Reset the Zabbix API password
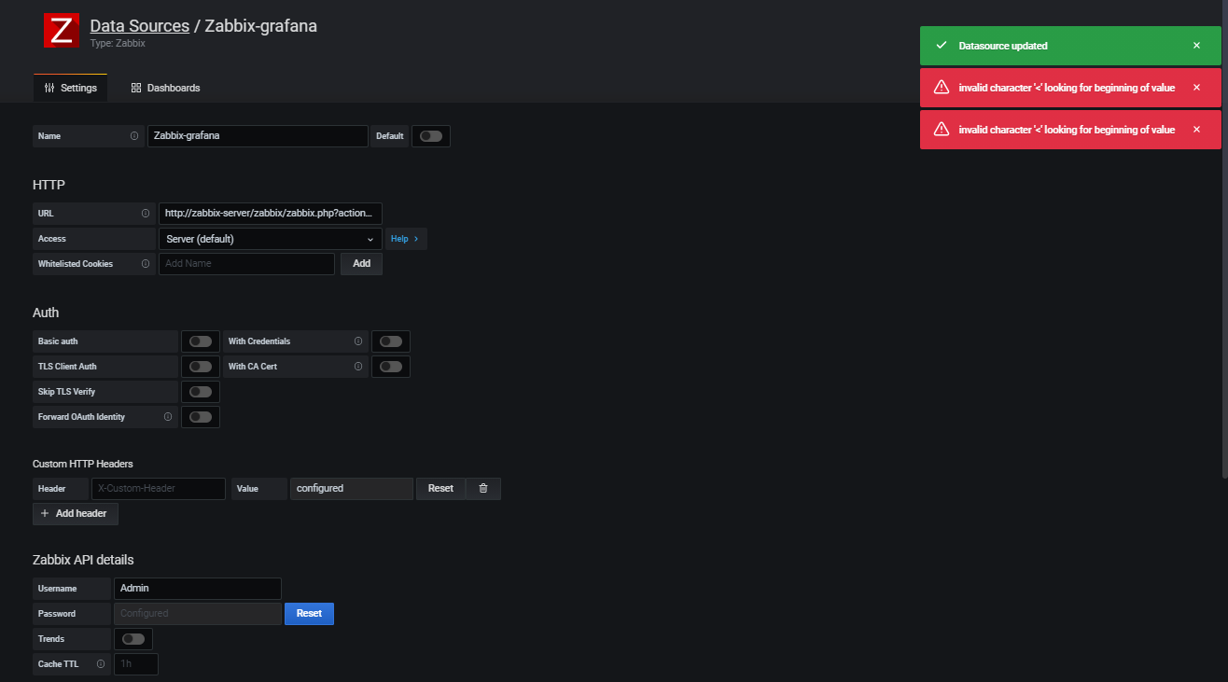The image size is (1228, 682). tap(309, 614)
